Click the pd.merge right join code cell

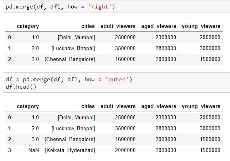[x=117, y=7]
